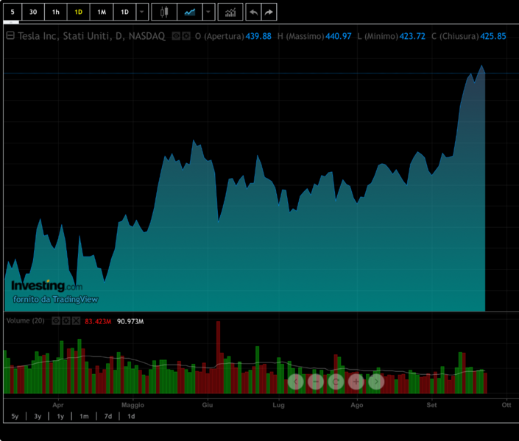Screen dimensions: 519x441
Task: Reset chart view with circular arrow
Action: 336,381
